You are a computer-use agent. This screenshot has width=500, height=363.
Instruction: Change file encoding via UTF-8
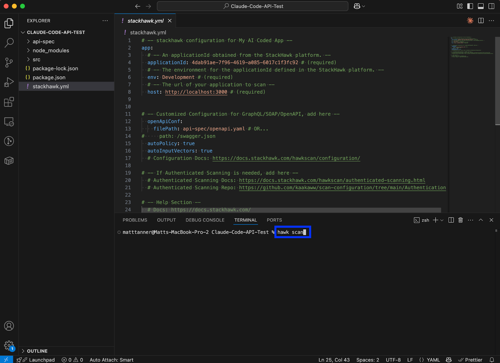pos(393,360)
